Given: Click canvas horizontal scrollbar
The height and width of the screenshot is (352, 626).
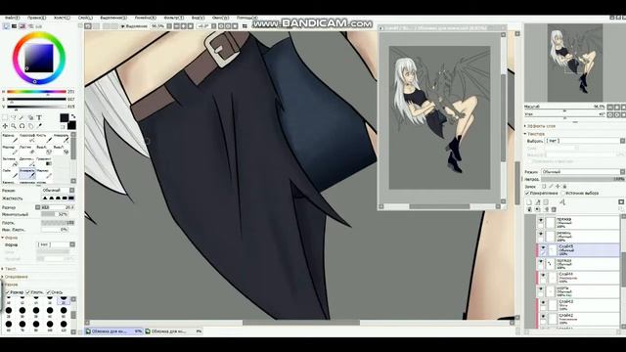Looking at the screenshot, I should 300,323.
